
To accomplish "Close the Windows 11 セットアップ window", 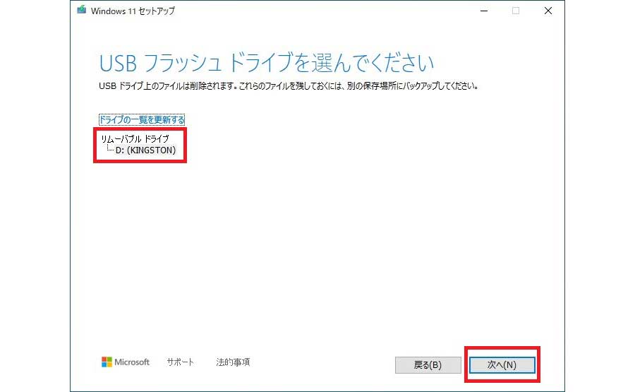I will 548,11.
